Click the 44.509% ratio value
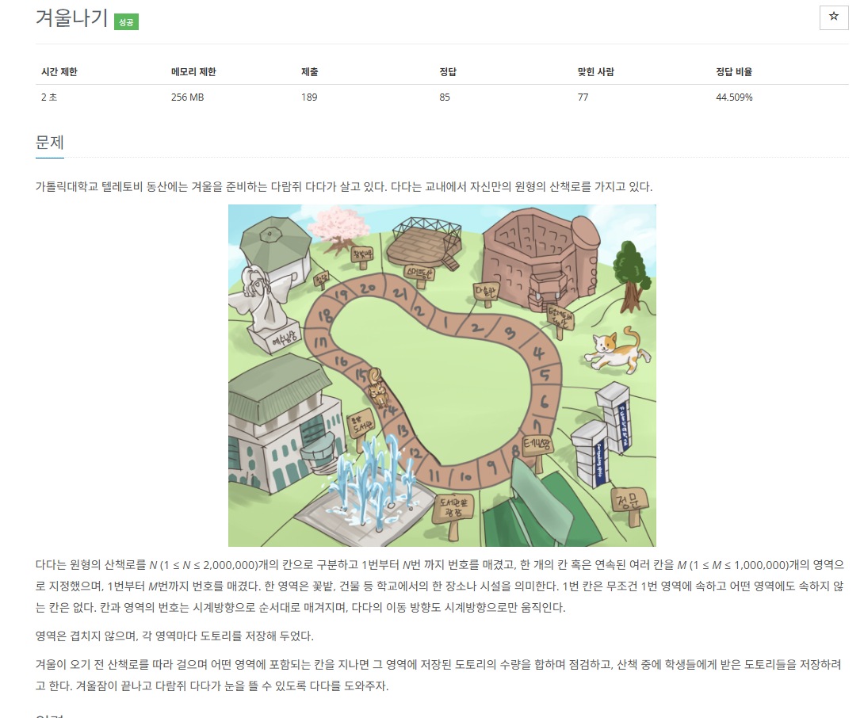This screenshot has height=718, width=864. pos(734,97)
